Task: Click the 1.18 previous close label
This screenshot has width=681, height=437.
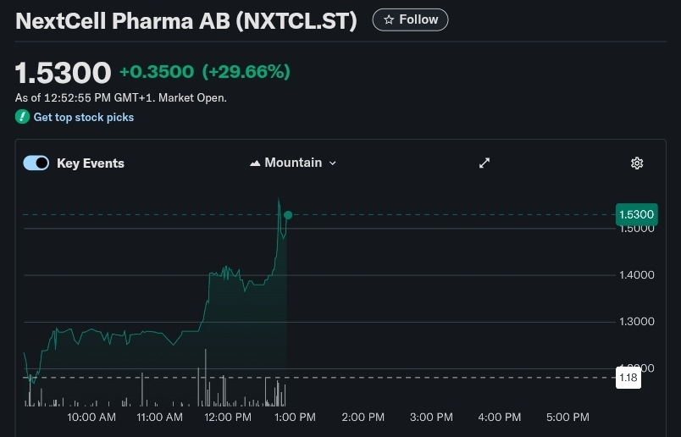Action: coord(628,378)
